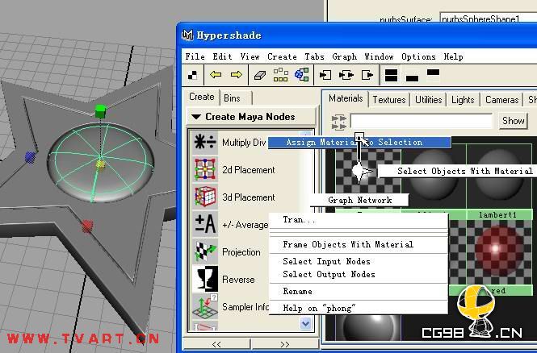The height and width of the screenshot is (353, 537).
Task: Click the node list scroll up arrow
Action: (x=305, y=134)
